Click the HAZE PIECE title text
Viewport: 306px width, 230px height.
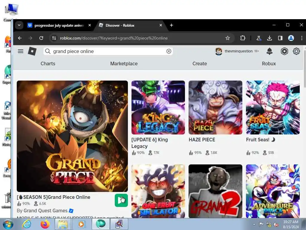[202, 140]
